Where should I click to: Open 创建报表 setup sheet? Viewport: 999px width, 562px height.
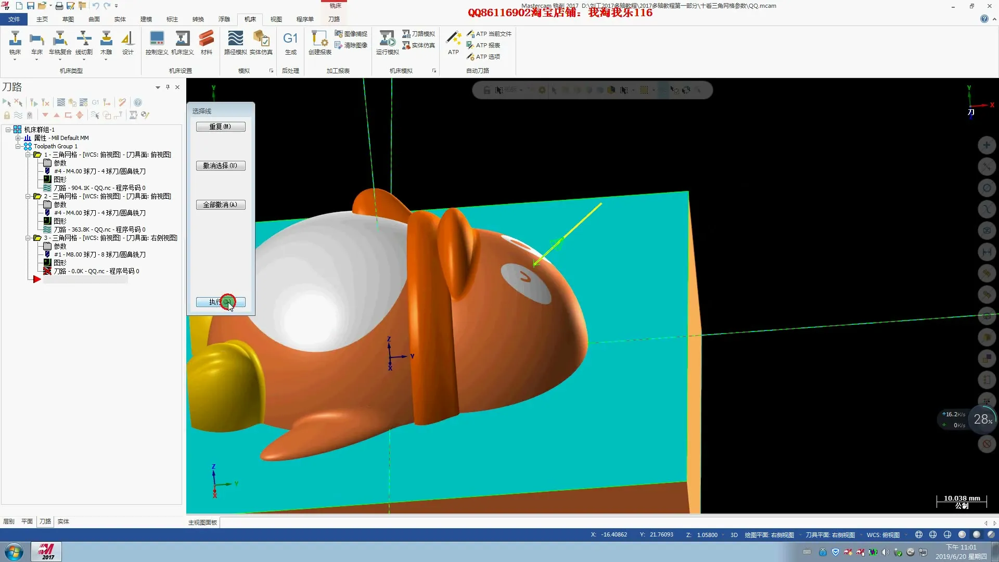coord(319,42)
